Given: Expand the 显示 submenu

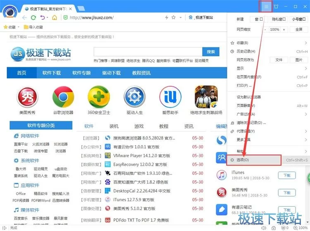Looking at the screenshot, I should coord(268,68).
